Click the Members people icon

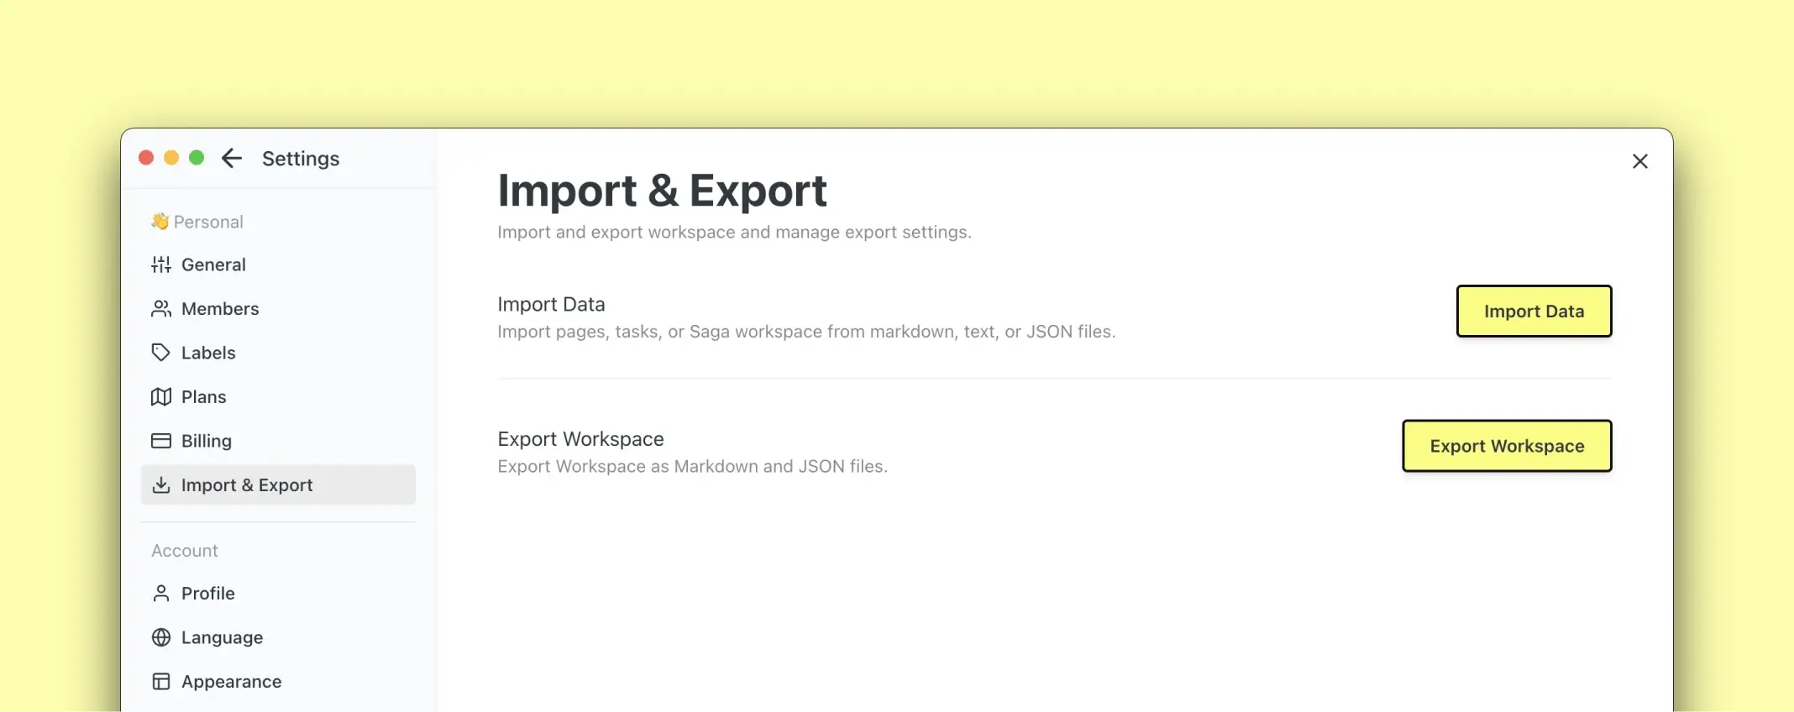pyautogui.click(x=161, y=309)
